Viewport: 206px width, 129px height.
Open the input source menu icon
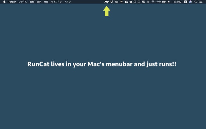coord(185,2)
